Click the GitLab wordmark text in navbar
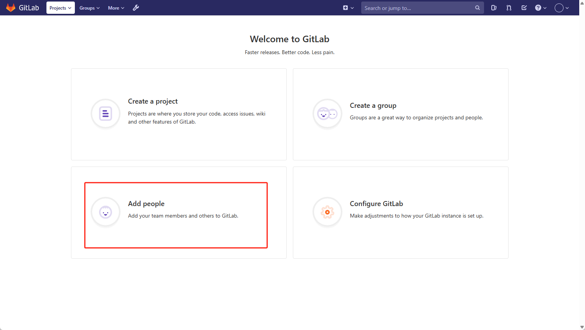This screenshot has width=585, height=330. click(29, 8)
